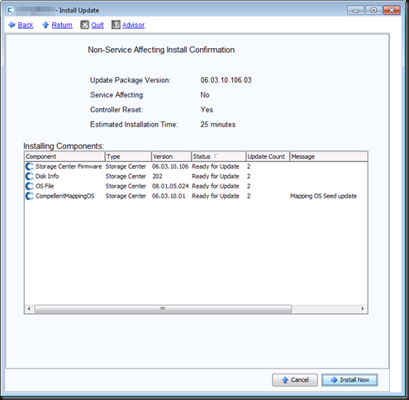This screenshot has width=409, height=400.
Task: Click the Disk Info row icon
Action: click(29, 176)
